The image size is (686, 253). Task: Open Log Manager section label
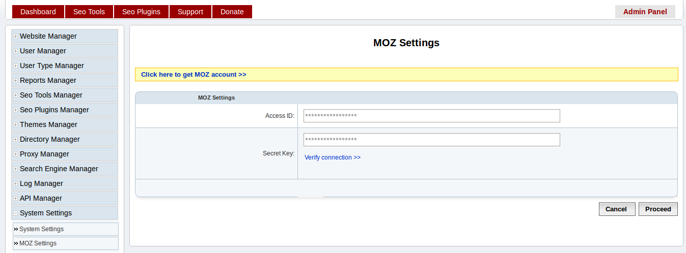[x=41, y=183]
